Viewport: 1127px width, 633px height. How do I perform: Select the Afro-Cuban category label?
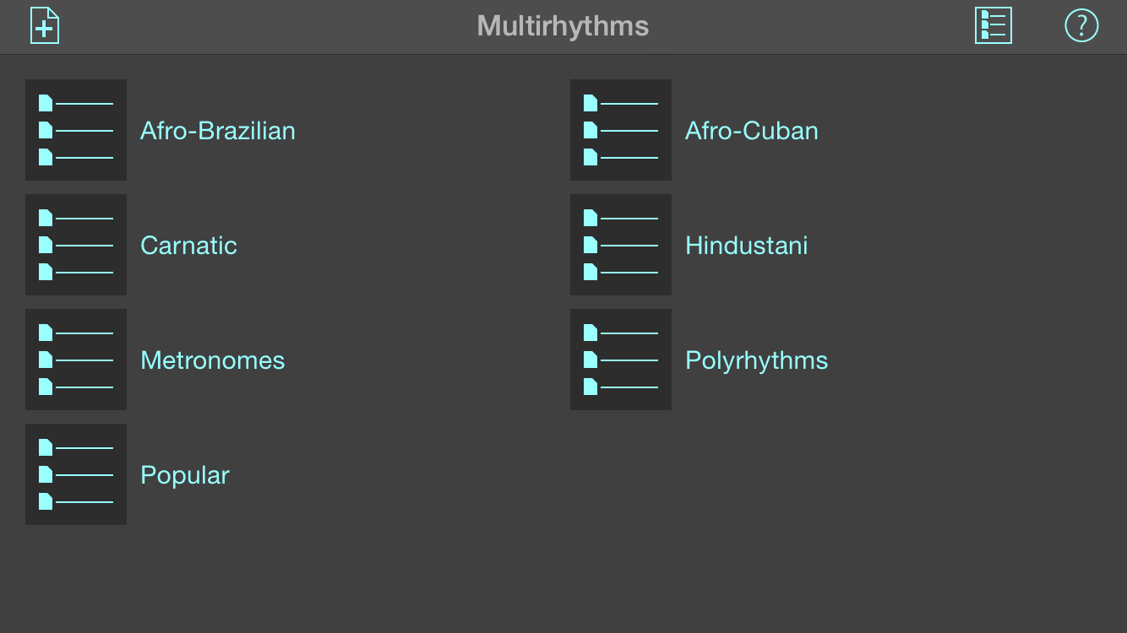[x=751, y=131]
